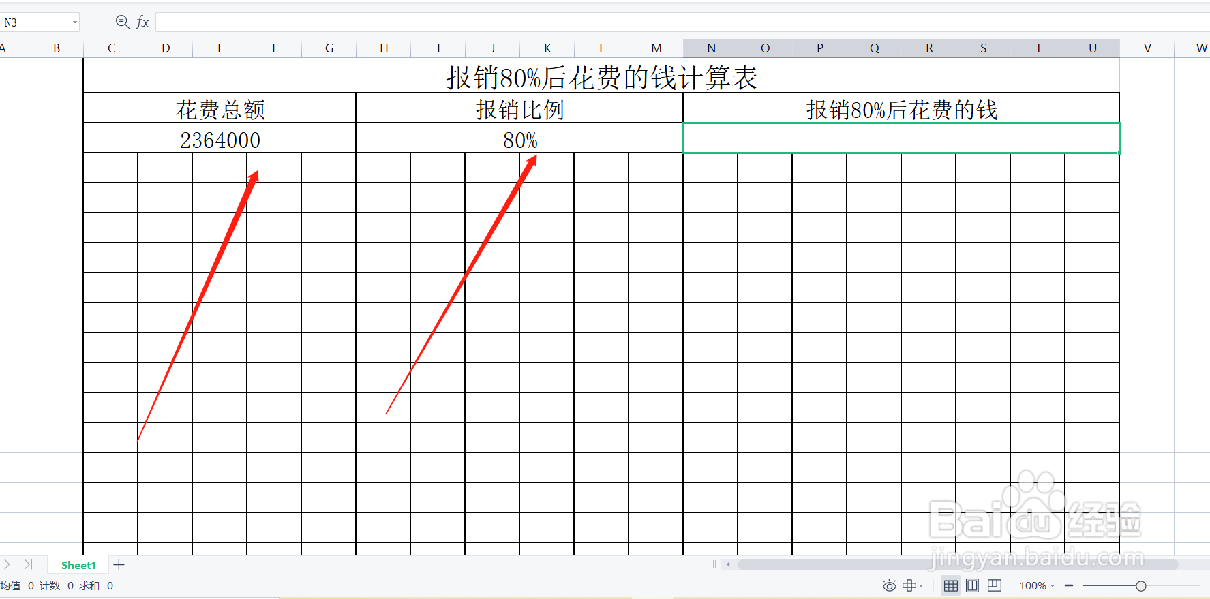Expand the N3 name box dropdown
The height and width of the screenshot is (599, 1210).
click(74, 22)
